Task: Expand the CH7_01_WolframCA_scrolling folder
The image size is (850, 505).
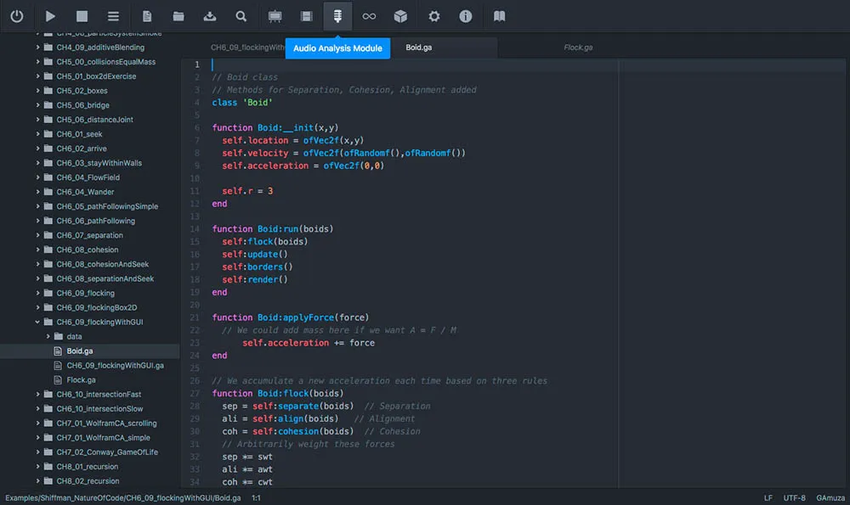Action: tap(37, 423)
